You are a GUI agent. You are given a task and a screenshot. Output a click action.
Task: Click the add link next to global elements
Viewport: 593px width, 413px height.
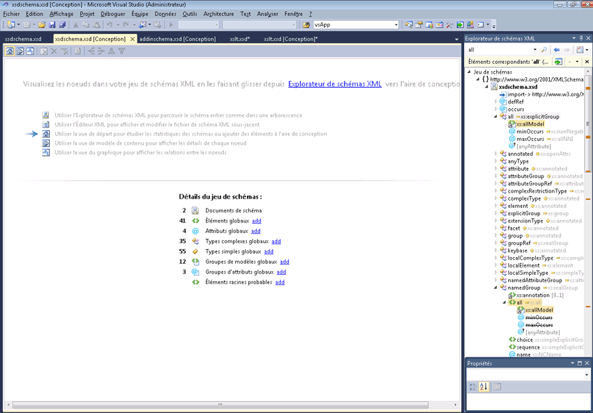257,220
